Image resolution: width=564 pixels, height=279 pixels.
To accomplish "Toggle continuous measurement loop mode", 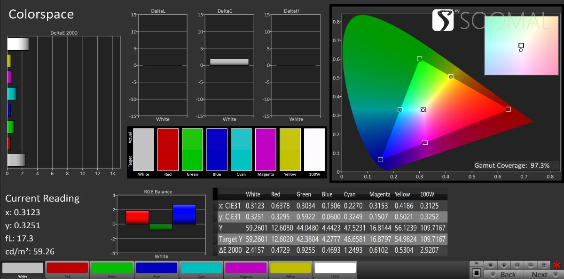I will pos(531,265).
